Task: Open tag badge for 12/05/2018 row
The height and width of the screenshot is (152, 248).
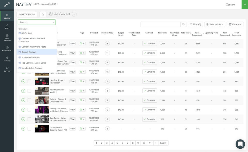Action: coord(82,43)
